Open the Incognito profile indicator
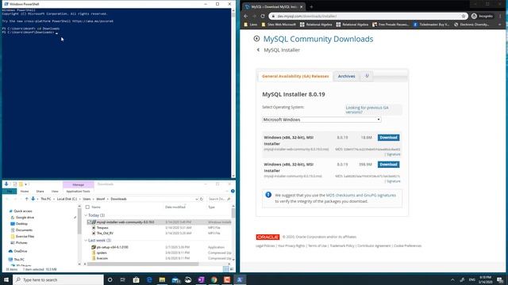The image size is (508, 285). (482, 16)
